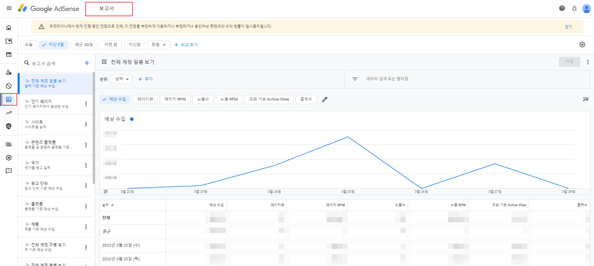The height and width of the screenshot is (266, 594).
Task: Toggle the 노출 RPM metric chip
Action: [229, 99]
